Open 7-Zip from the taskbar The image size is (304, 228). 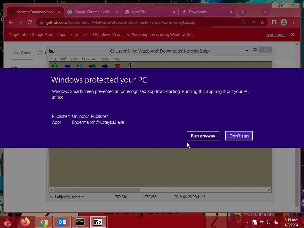pyautogui.click(x=98, y=222)
